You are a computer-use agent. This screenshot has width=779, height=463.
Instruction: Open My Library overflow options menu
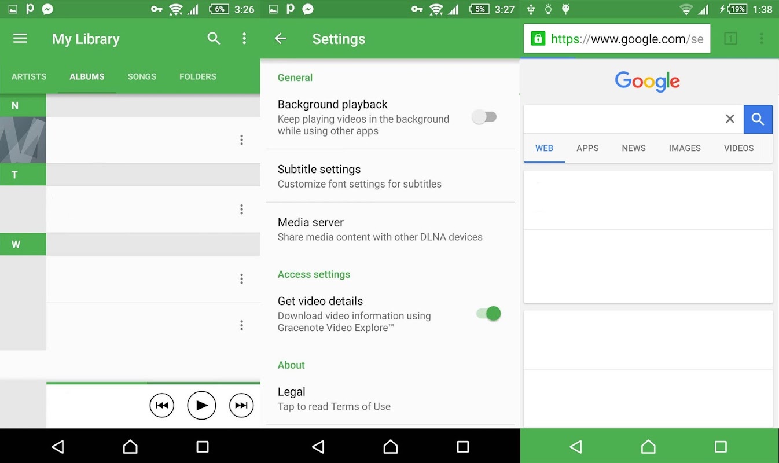[244, 39]
